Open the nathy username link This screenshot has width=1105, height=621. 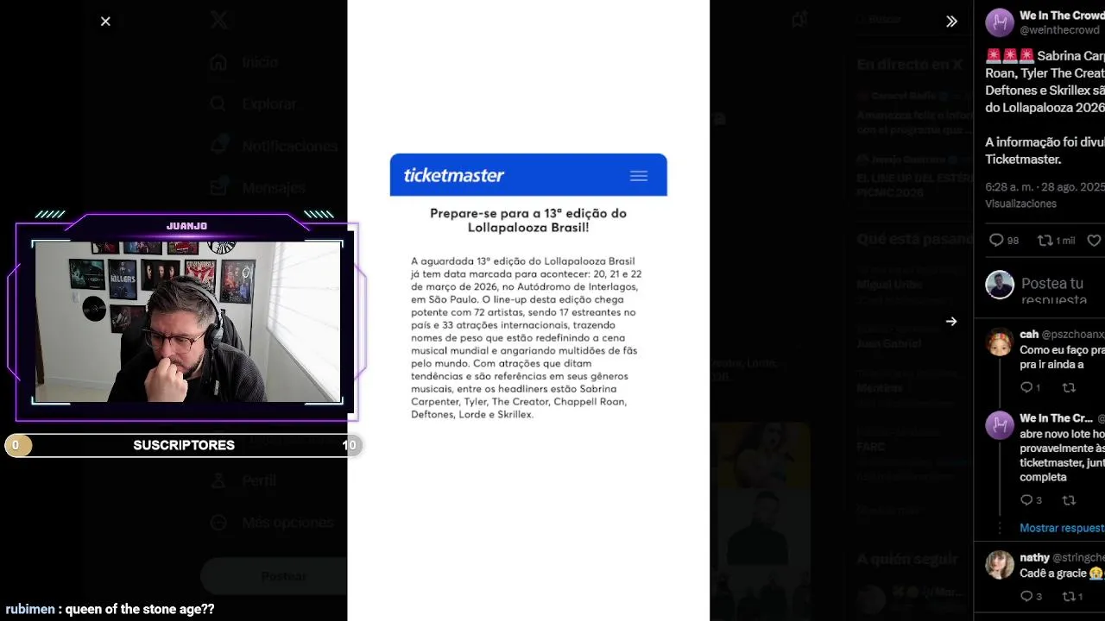tap(1035, 558)
